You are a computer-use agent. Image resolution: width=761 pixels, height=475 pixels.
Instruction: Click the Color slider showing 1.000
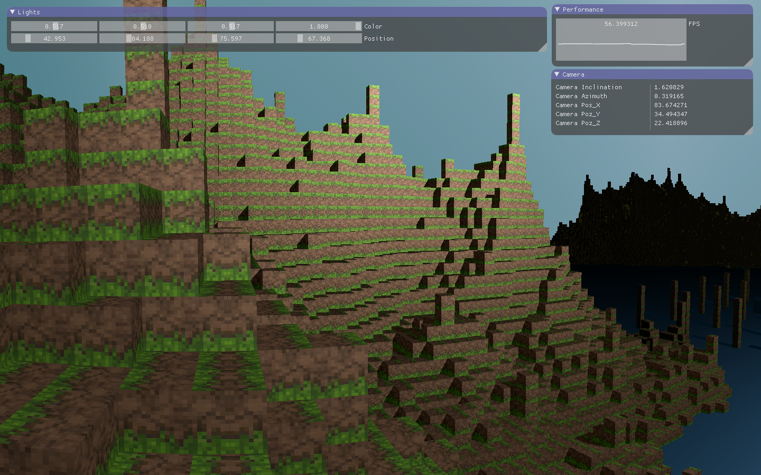319,26
